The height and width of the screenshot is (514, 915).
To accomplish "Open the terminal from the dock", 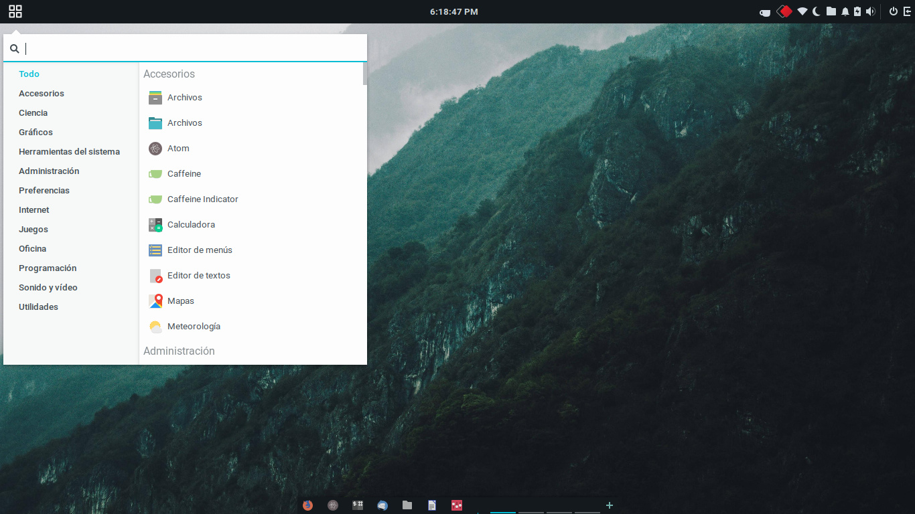I will pyautogui.click(x=358, y=505).
